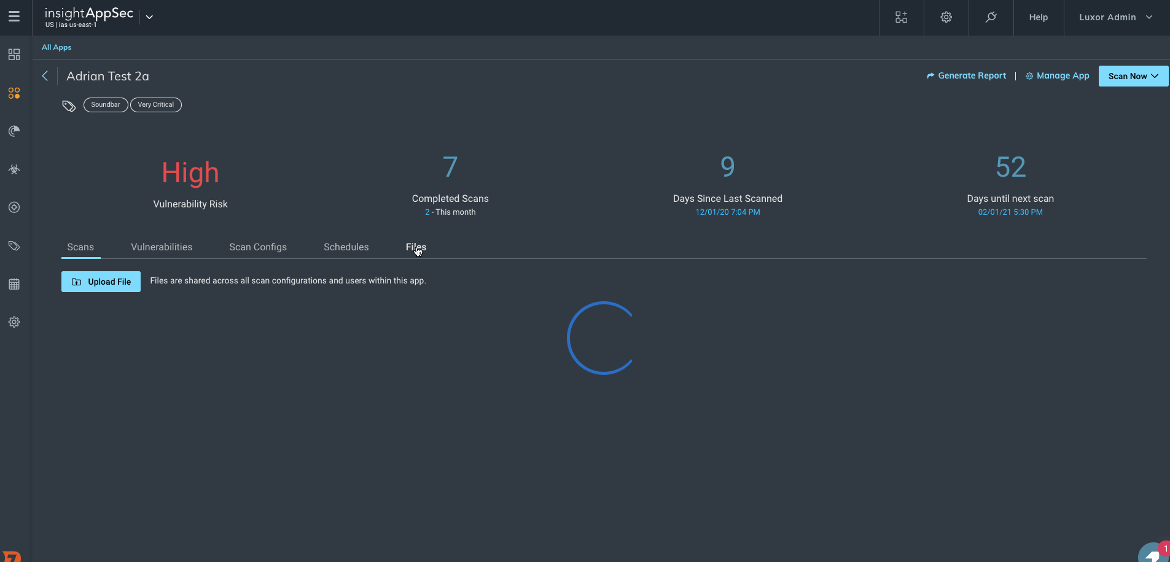Click the plug connection icon in header
1170x562 pixels.
[991, 17]
